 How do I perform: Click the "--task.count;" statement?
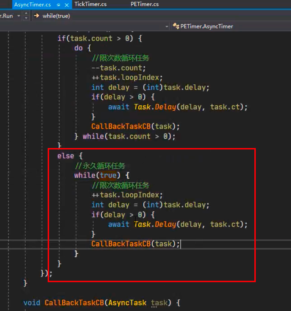118,68
